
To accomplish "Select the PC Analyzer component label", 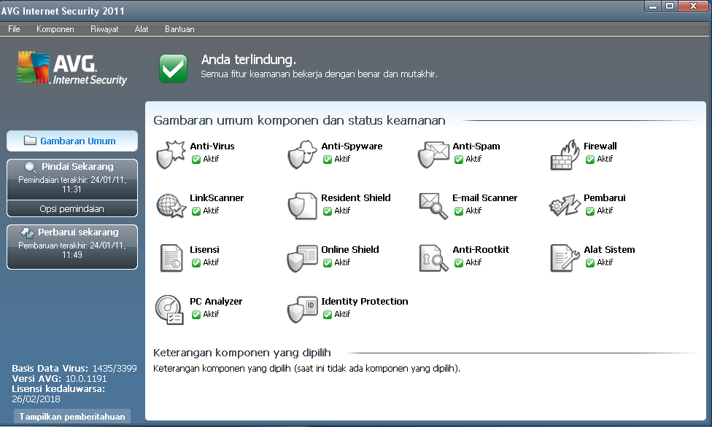I will coord(216,302).
